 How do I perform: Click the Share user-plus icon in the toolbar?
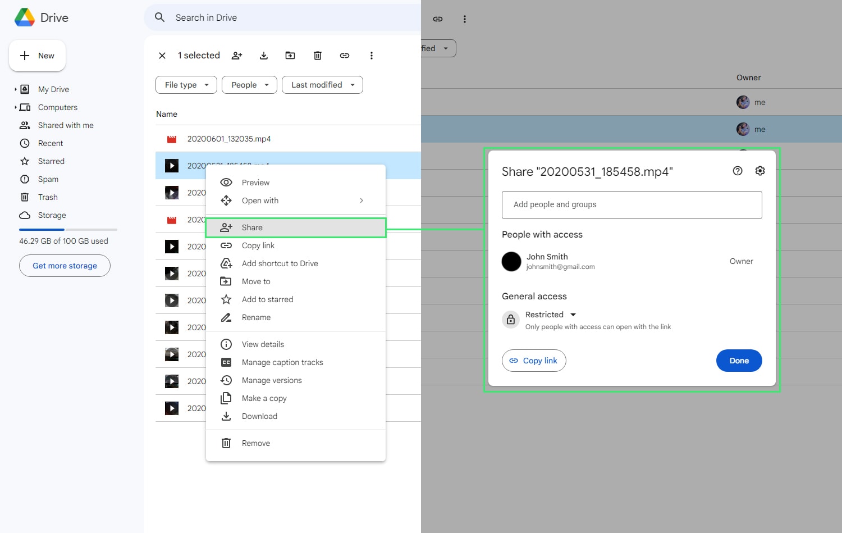[x=236, y=55]
